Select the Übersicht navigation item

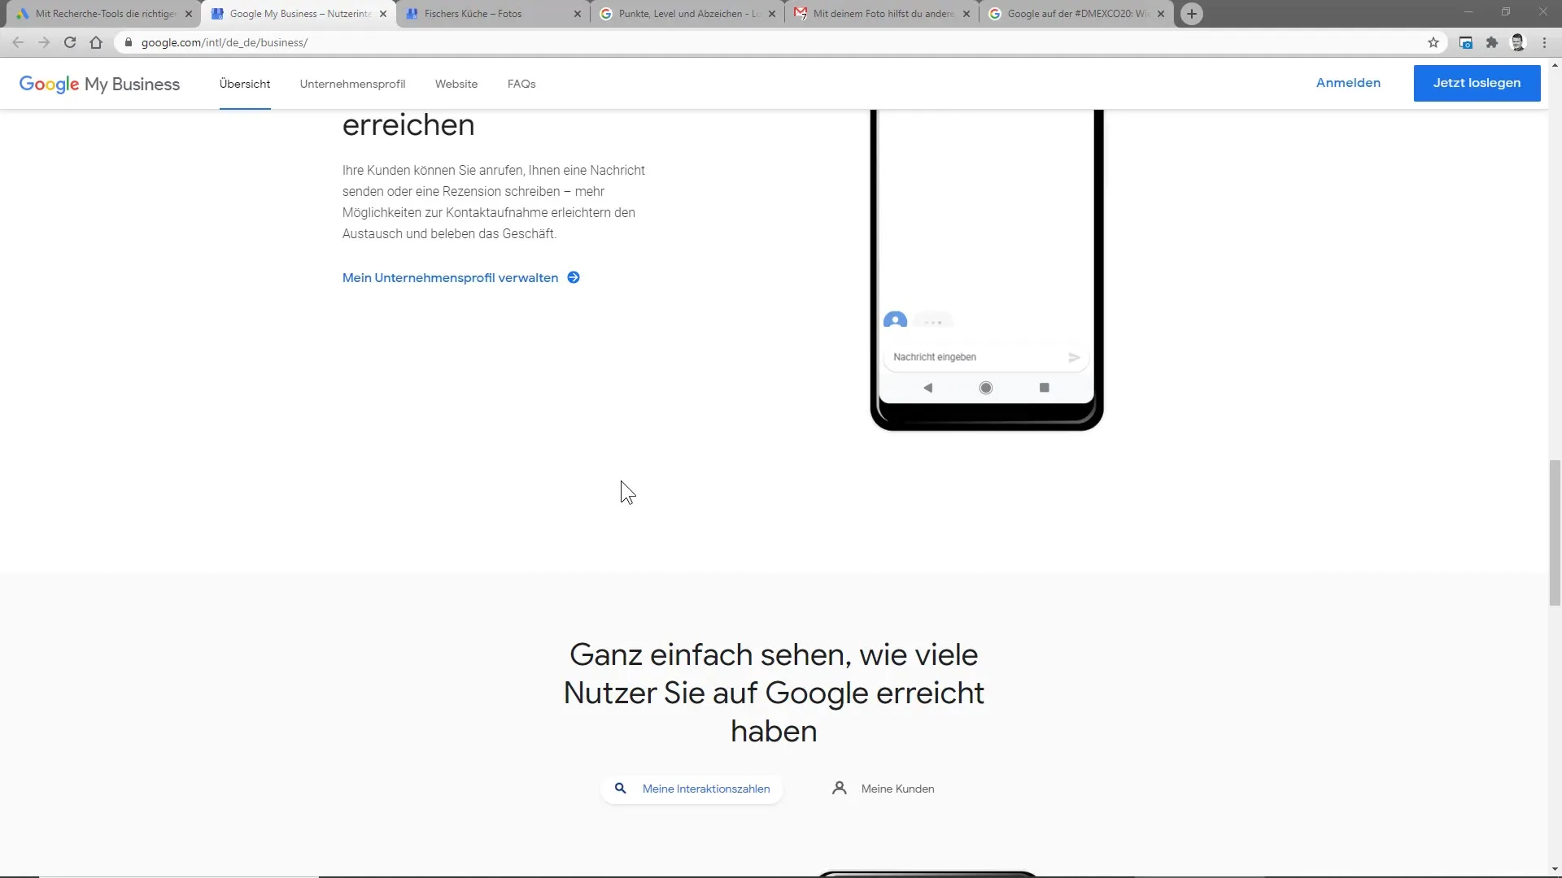pos(245,84)
